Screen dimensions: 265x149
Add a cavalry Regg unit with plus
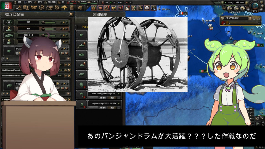click(x=57, y=84)
